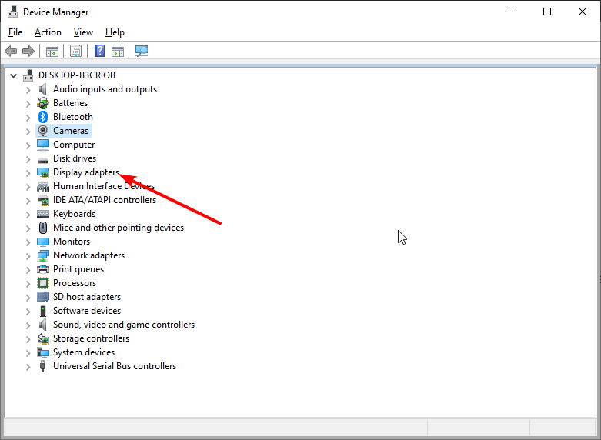
Task: Open the Help menu
Action: [115, 32]
